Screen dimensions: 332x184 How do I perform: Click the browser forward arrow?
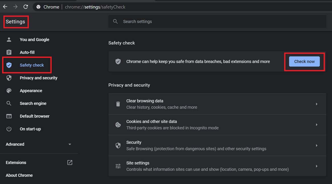[x=15, y=7]
